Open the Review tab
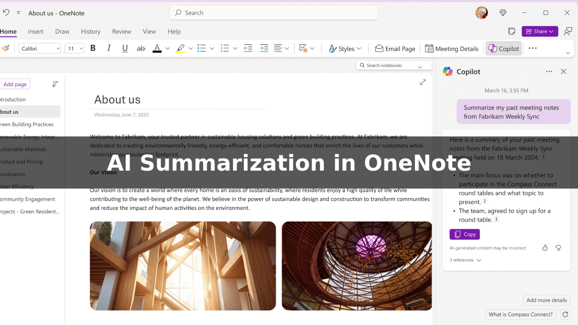 coord(121,32)
